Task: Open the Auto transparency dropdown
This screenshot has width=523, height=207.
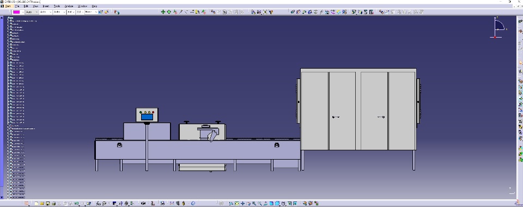Action: (32, 12)
